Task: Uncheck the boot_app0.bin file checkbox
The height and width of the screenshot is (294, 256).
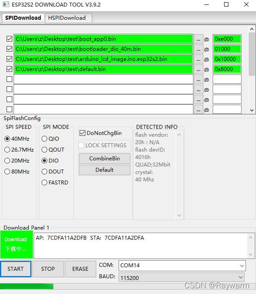Action: 9,39
